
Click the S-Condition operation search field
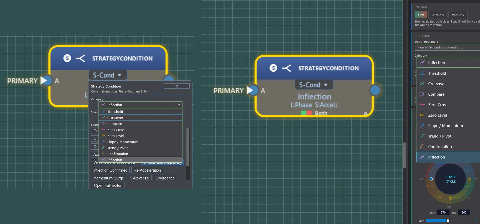click(x=447, y=47)
